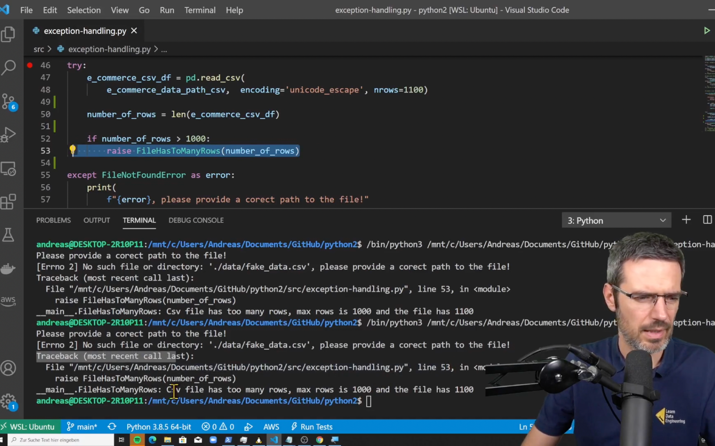Click the Visual Studio Code taskbar icon

pos(274,440)
